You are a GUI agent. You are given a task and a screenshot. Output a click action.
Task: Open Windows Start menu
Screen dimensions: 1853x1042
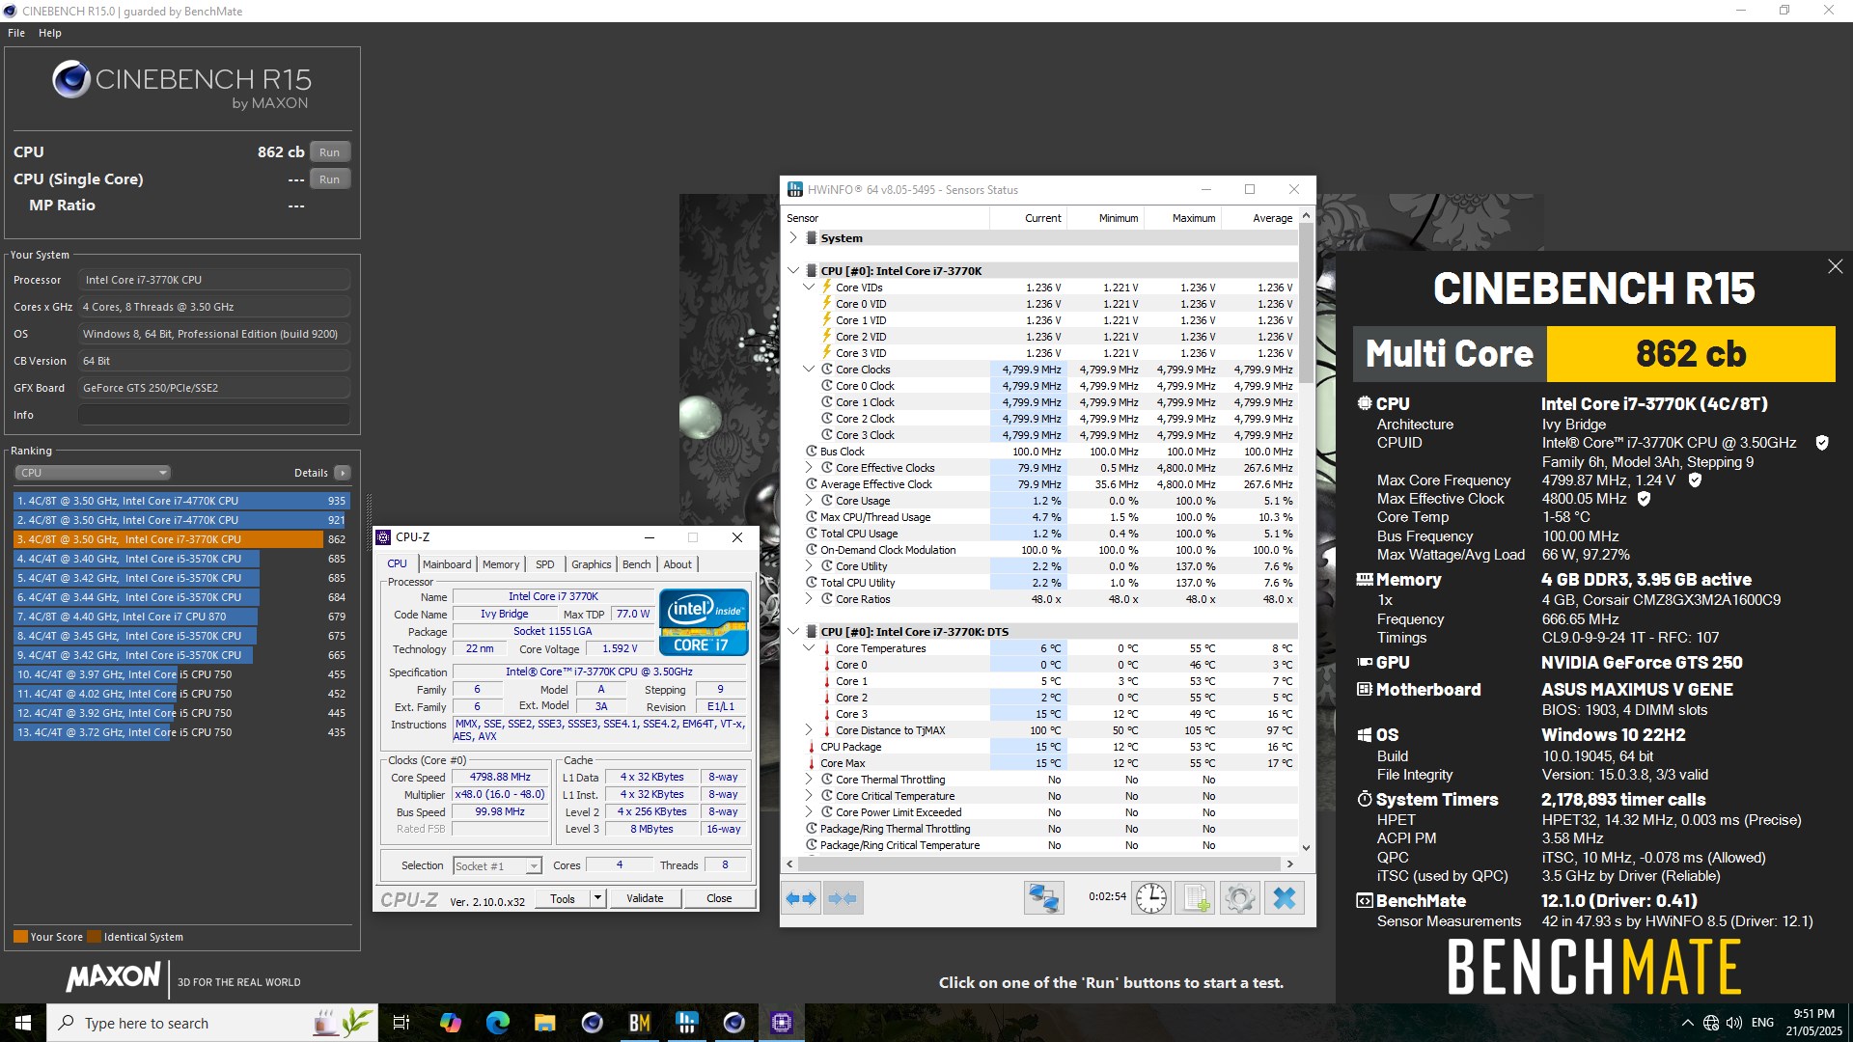(23, 1023)
